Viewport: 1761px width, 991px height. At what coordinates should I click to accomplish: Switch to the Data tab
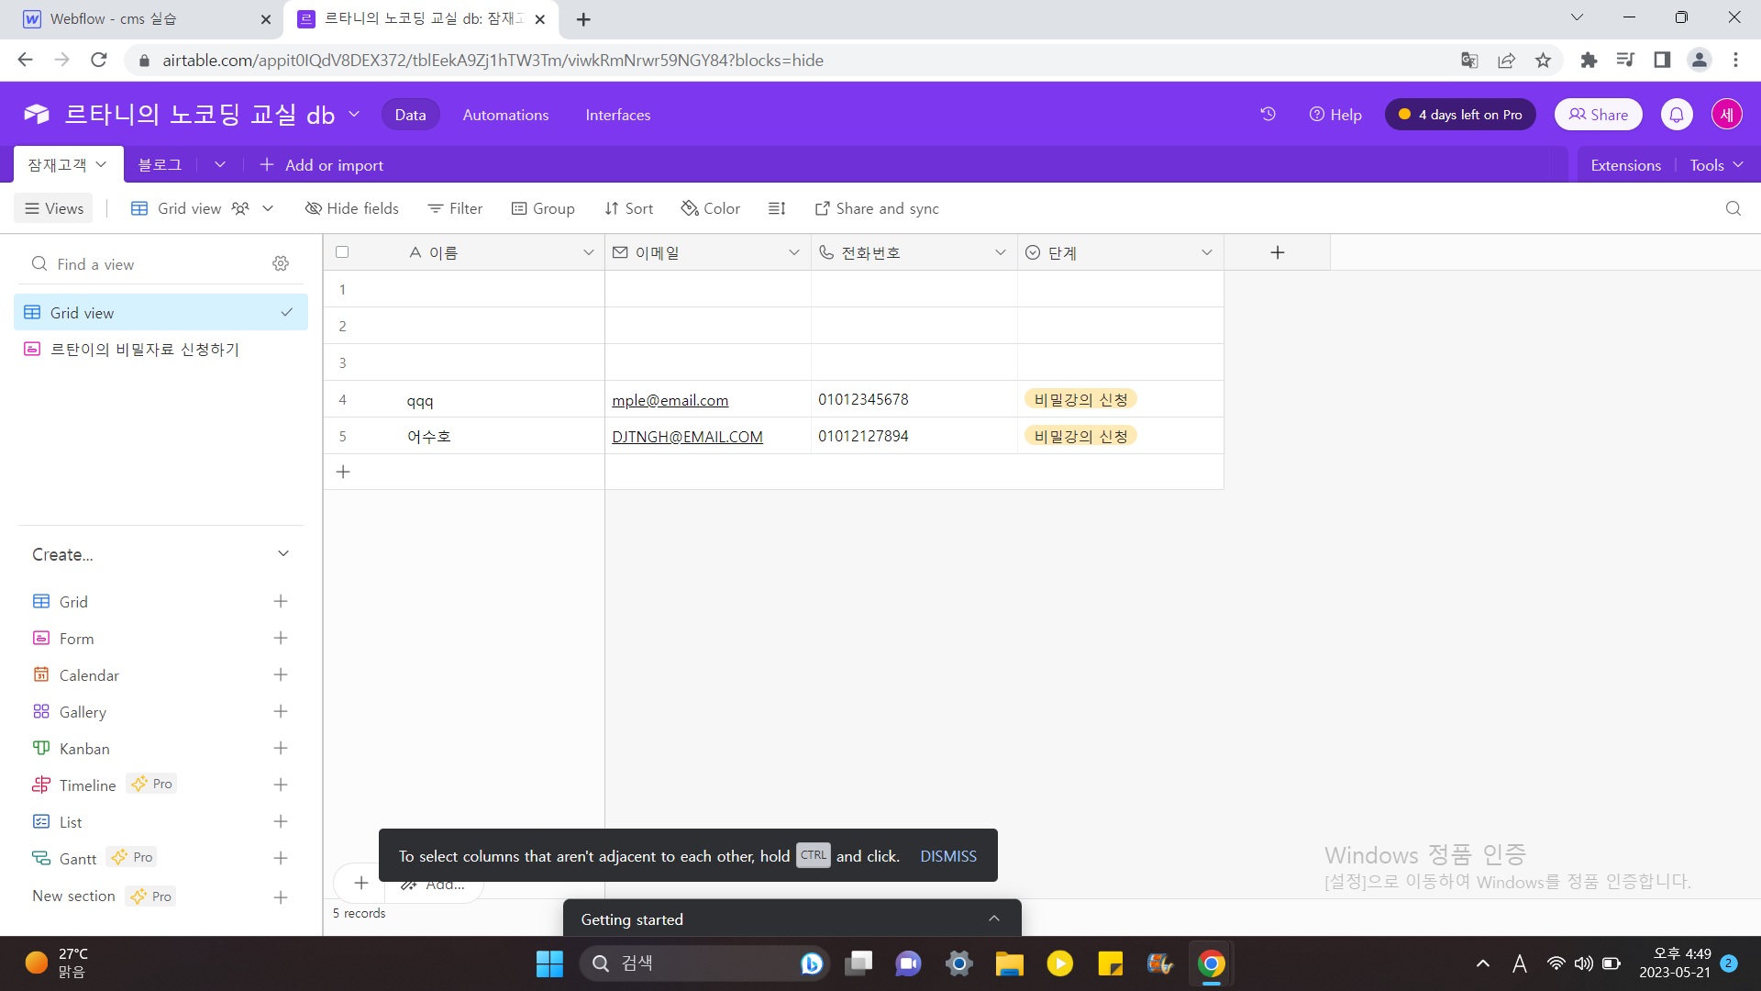tap(410, 115)
